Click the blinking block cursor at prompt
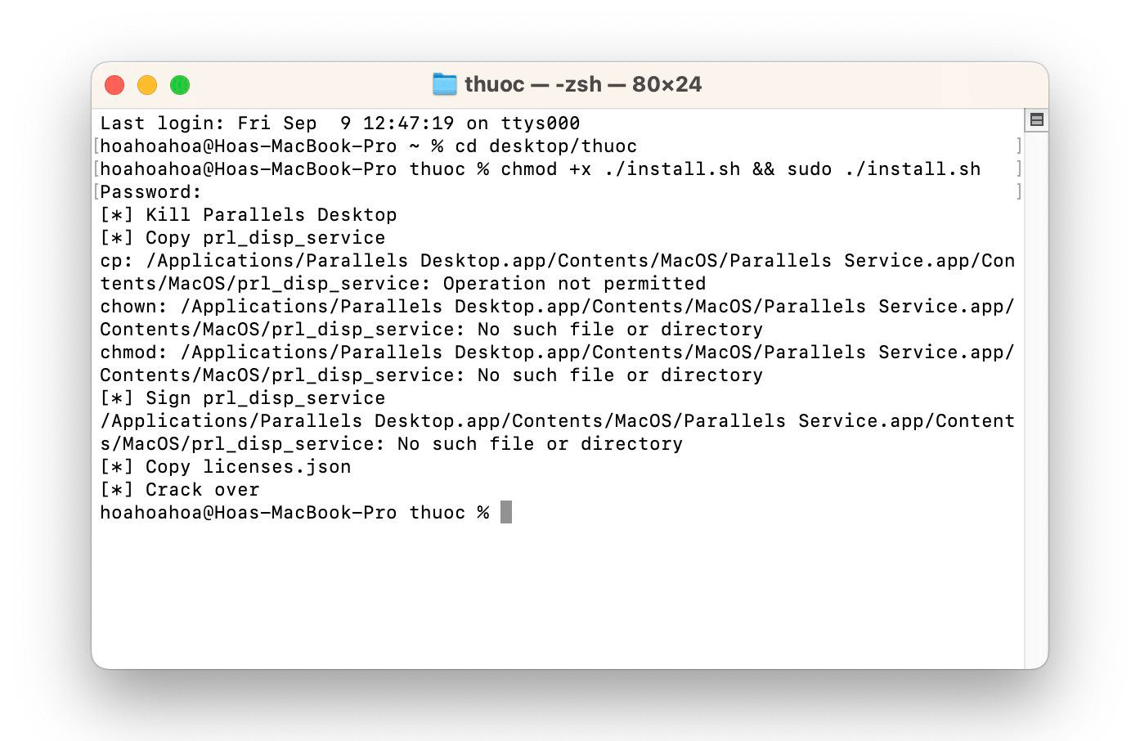1140x741 pixels. (505, 511)
